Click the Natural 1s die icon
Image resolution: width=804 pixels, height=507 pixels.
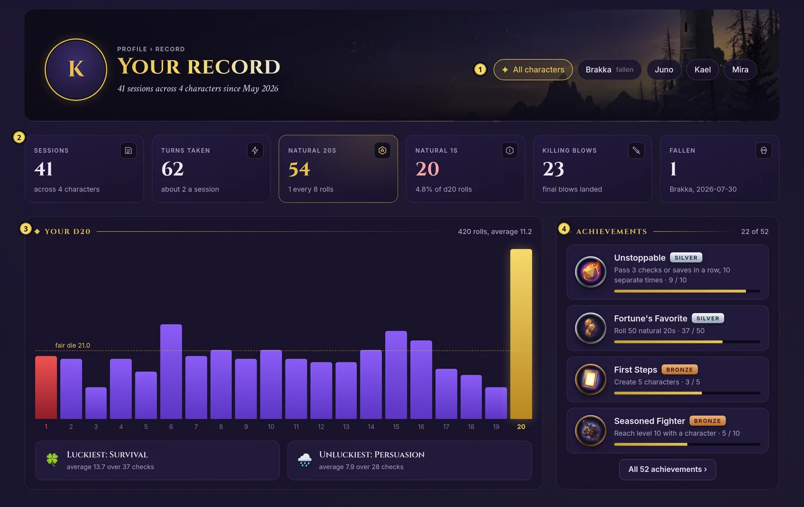point(509,150)
